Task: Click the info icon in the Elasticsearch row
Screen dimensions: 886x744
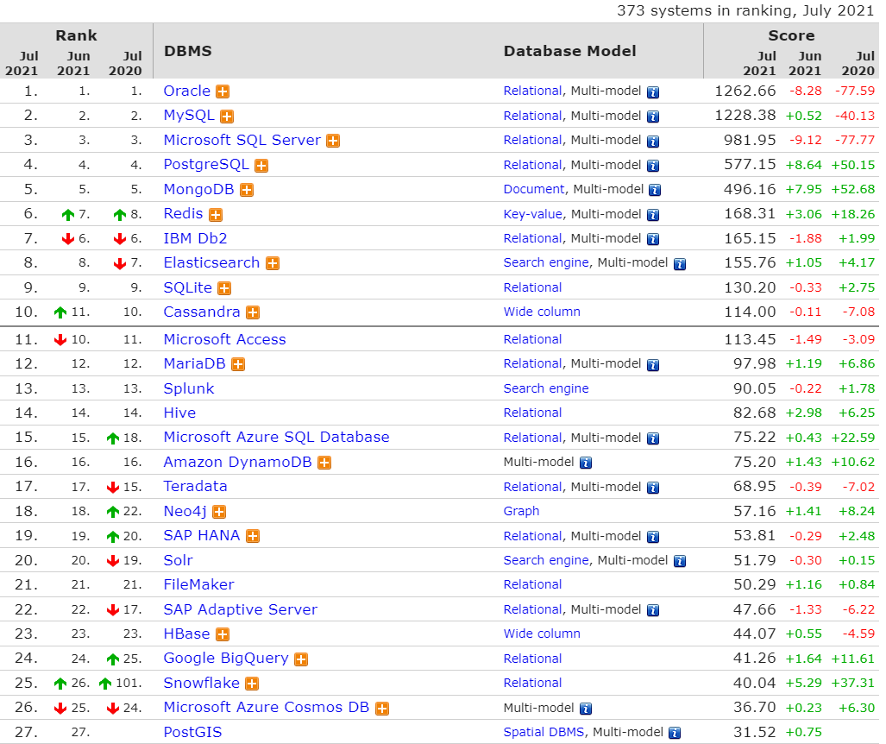Action: coord(680,264)
